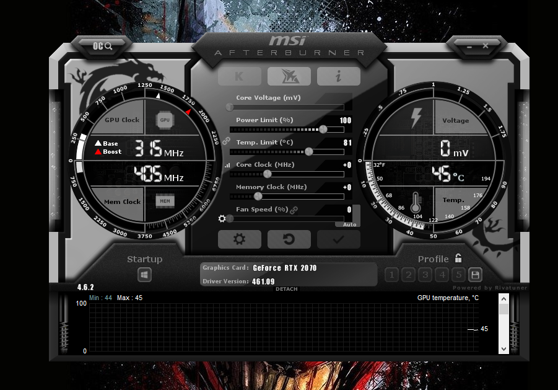Image resolution: width=558 pixels, height=390 pixels.
Task: Click the 0 mV voltage reading
Action: pos(454,149)
